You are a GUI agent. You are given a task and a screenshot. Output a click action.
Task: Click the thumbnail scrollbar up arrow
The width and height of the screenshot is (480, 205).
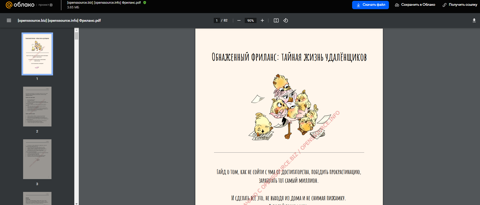click(76, 30)
